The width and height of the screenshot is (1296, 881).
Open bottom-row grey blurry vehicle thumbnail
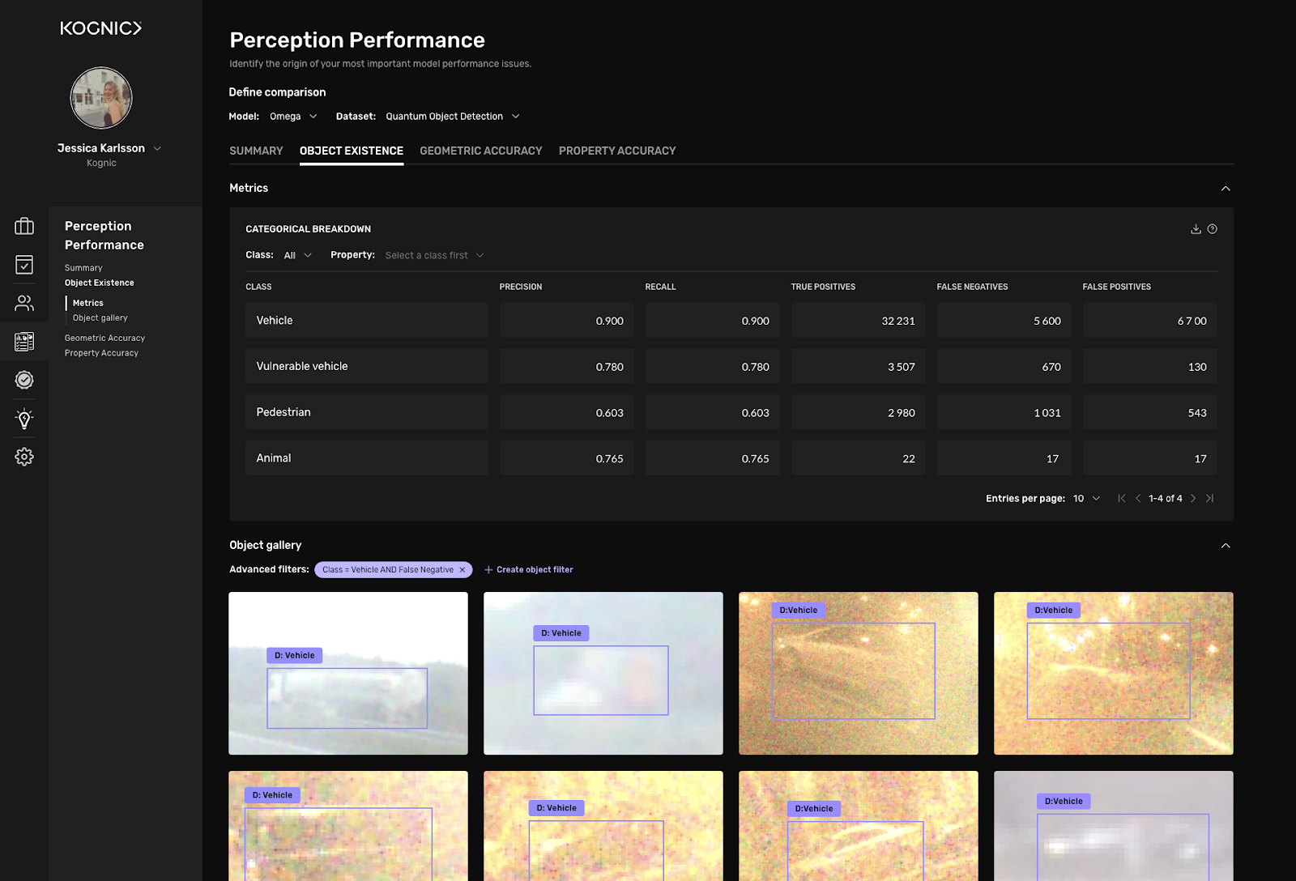click(x=1114, y=826)
